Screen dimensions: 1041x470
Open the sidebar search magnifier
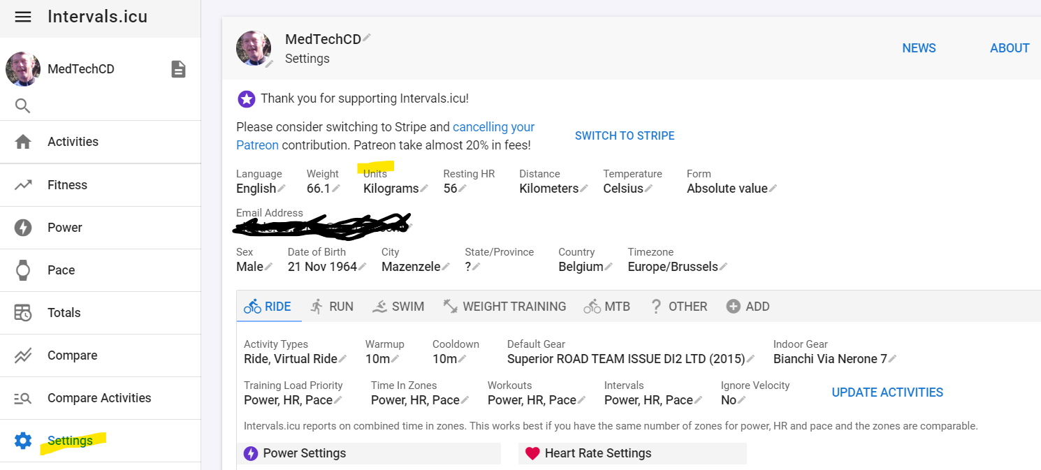pos(23,106)
